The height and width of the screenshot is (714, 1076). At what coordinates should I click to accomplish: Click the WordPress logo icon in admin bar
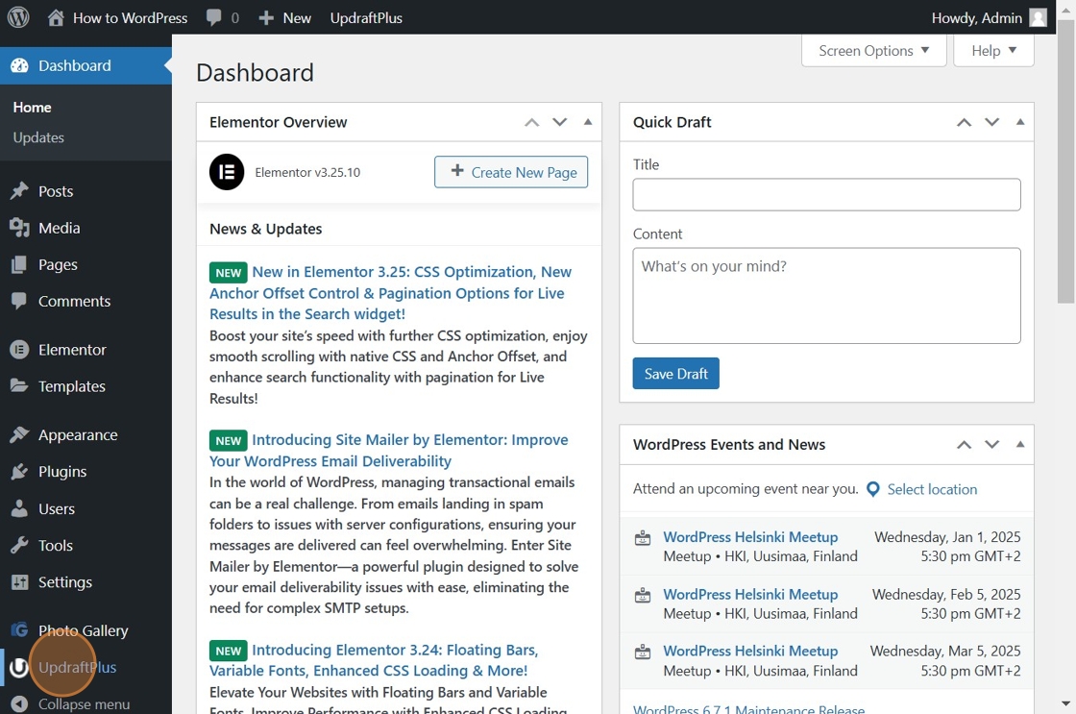tap(18, 17)
